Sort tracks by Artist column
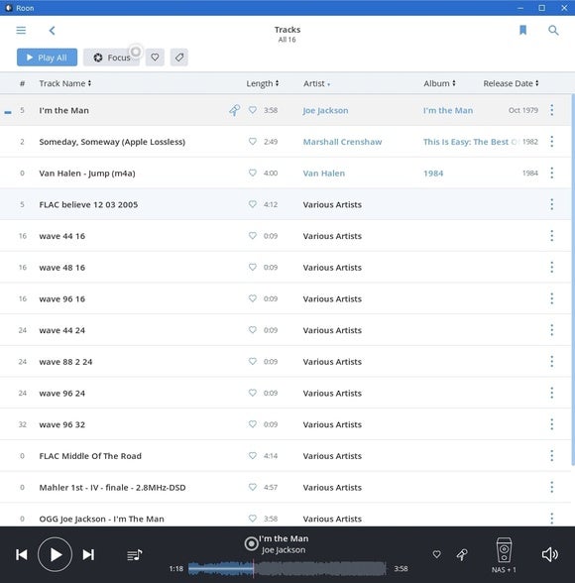The width and height of the screenshot is (575, 583). [x=316, y=83]
